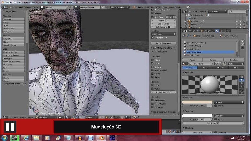Open Steam from the Windows taskbar
This screenshot has height=141, width=251.
click(x=15, y=138)
